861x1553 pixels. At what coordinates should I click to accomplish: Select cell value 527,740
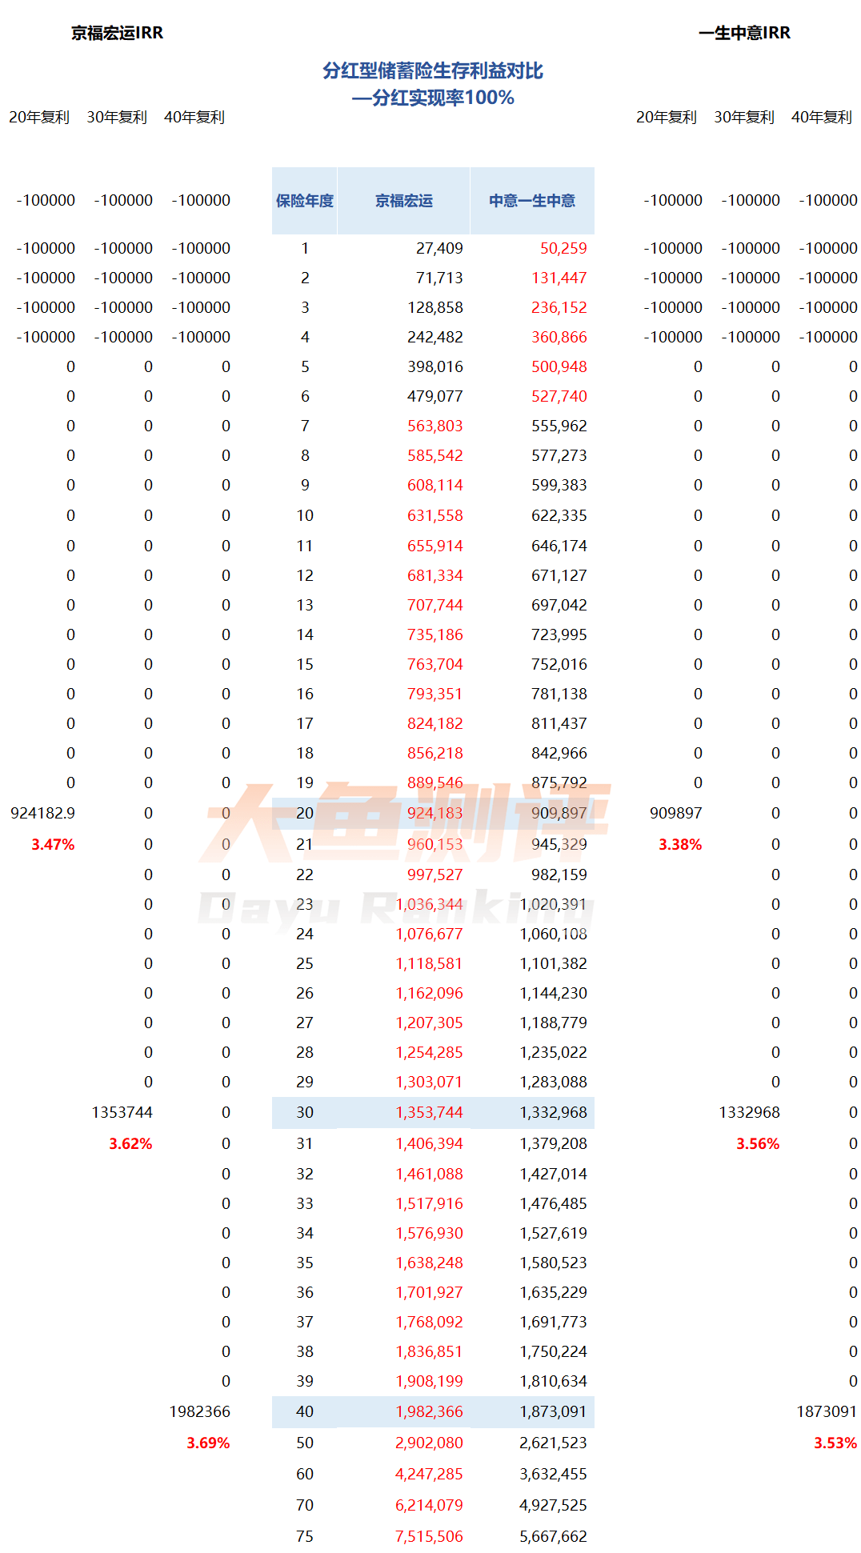(559, 396)
